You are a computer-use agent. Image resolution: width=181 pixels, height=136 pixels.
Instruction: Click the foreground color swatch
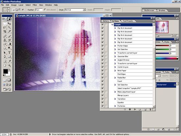click(x=5, y=71)
